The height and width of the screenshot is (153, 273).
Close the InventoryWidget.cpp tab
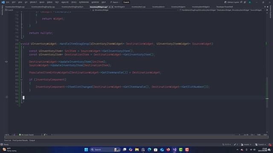pyautogui.click(x=112, y=7)
